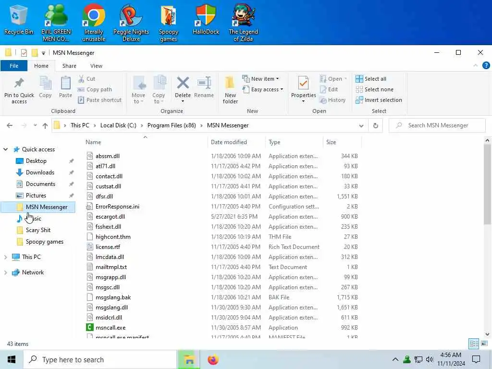Image resolution: width=492 pixels, height=369 pixels.
Task: Switch to Details view layout icon
Action: (x=474, y=344)
